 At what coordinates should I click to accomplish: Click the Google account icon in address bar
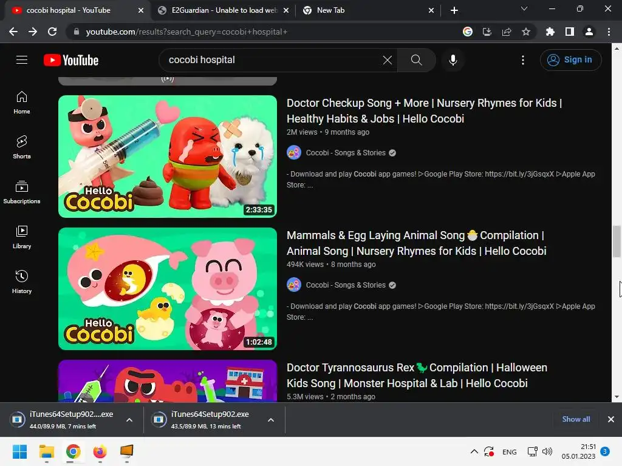[x=468, y=32]
